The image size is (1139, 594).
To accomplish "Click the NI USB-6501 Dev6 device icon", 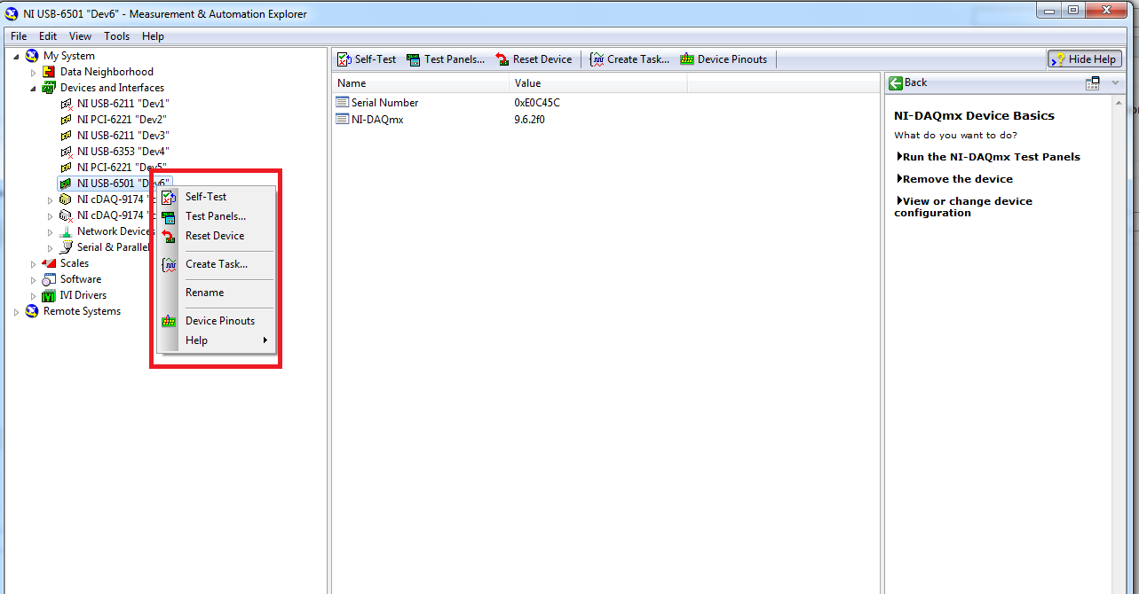I will pyautogui.click(x=67, y=184).
